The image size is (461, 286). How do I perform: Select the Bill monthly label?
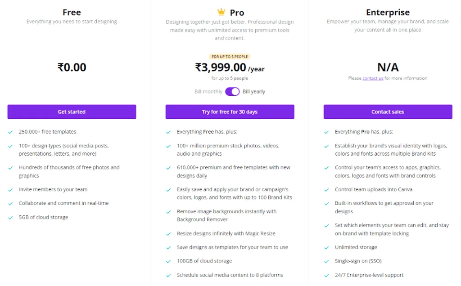pyautogui.click(x=208, y=92)
